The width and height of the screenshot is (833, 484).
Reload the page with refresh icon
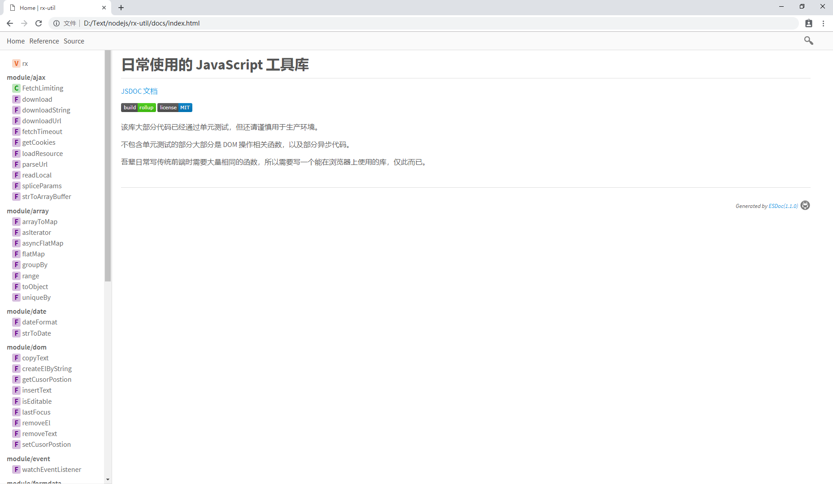39,23
